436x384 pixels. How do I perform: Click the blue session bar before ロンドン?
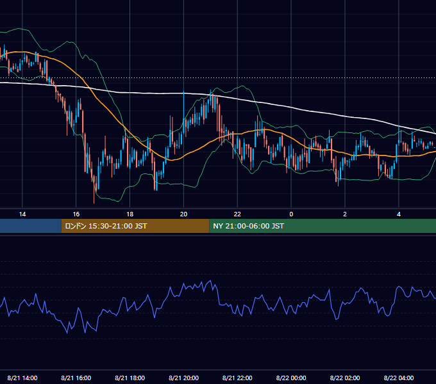coord(31,226)
